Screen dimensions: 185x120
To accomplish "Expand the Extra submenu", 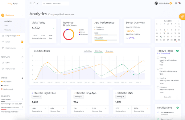I will point(23,63).
